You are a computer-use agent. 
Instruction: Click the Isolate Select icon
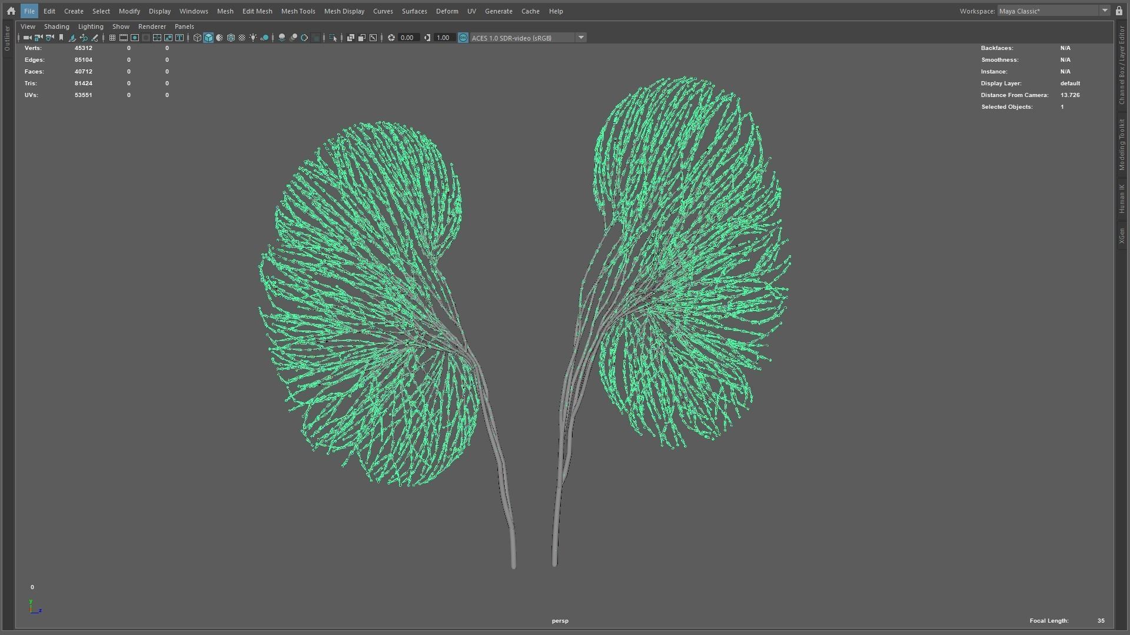pos(333,38)
